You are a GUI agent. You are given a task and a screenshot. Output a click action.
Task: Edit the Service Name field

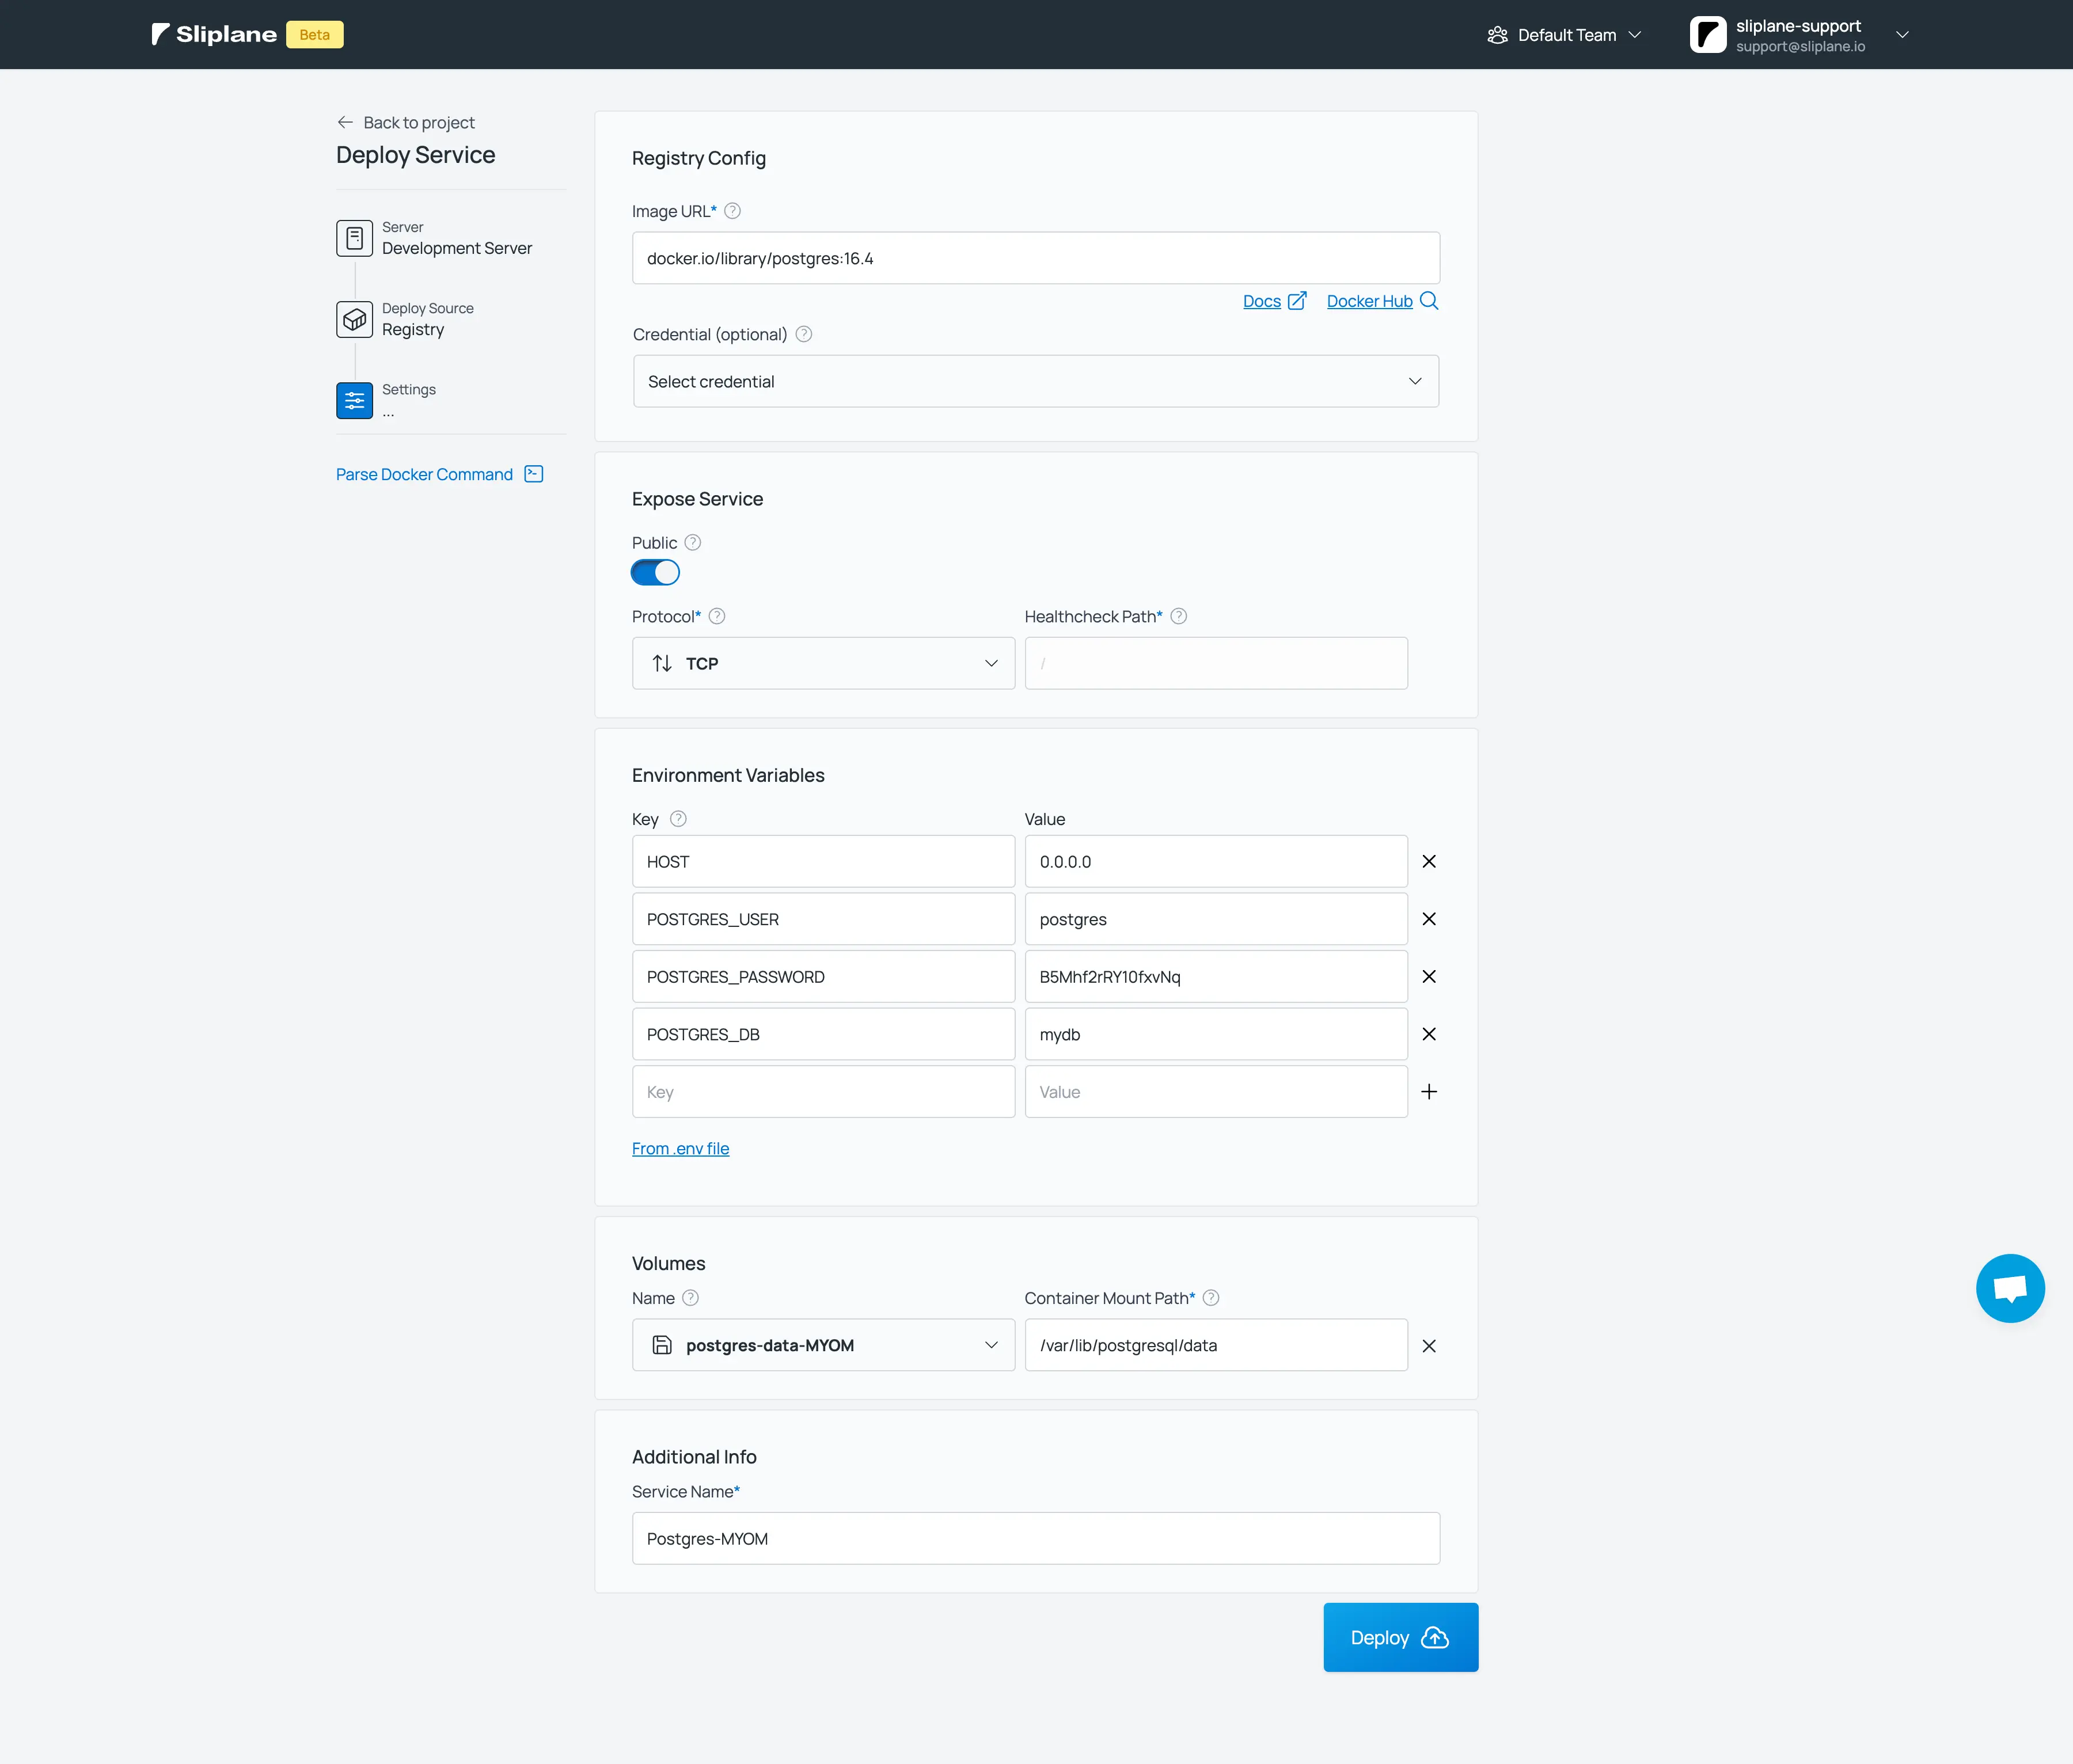click(x=1036, y=1538)
